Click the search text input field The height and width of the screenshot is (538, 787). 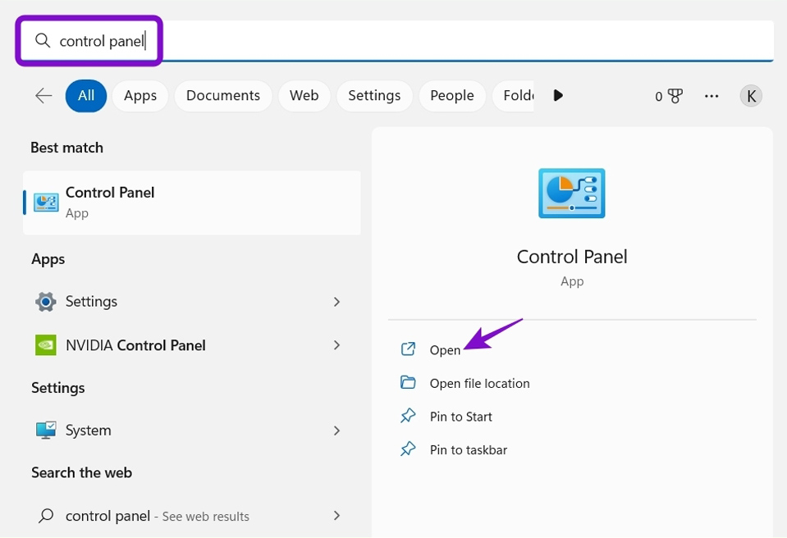410,41
